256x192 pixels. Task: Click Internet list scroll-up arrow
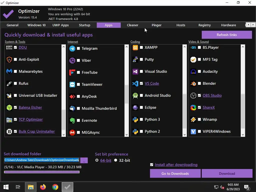click(x=126, y=47)
